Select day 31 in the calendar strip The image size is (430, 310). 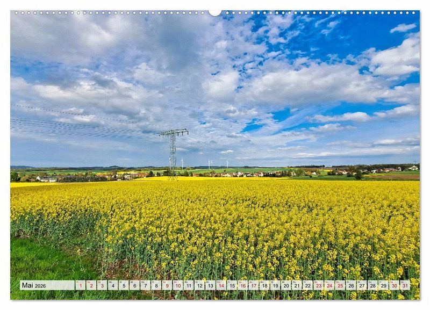pos(405,285)
